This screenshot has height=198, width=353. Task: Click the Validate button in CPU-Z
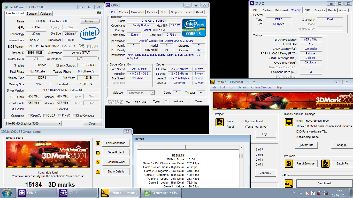(178, 101)
